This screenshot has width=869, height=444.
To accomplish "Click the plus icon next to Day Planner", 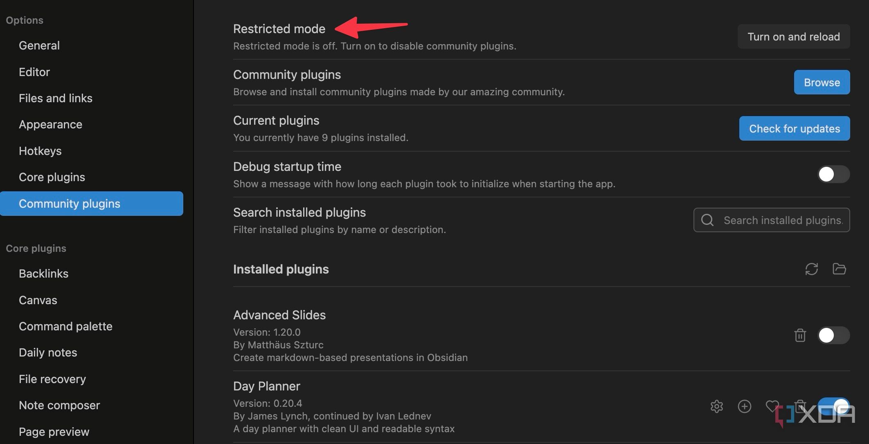I will pyautogui.click(x=745, y=406).
